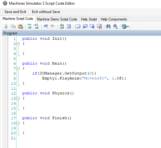Click line 12 'public void Physics()'
This screenshot has height=148, width=161.
[48, 93]
